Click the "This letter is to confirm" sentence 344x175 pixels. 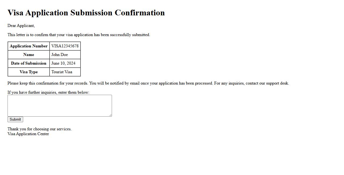(x=79, y=35)
